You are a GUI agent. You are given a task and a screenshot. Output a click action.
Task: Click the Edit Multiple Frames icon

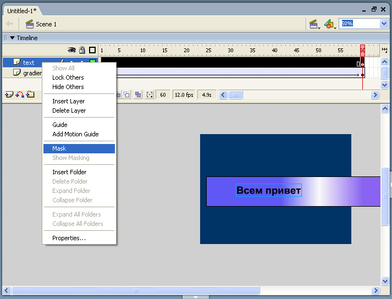click(x=138, y=95)
